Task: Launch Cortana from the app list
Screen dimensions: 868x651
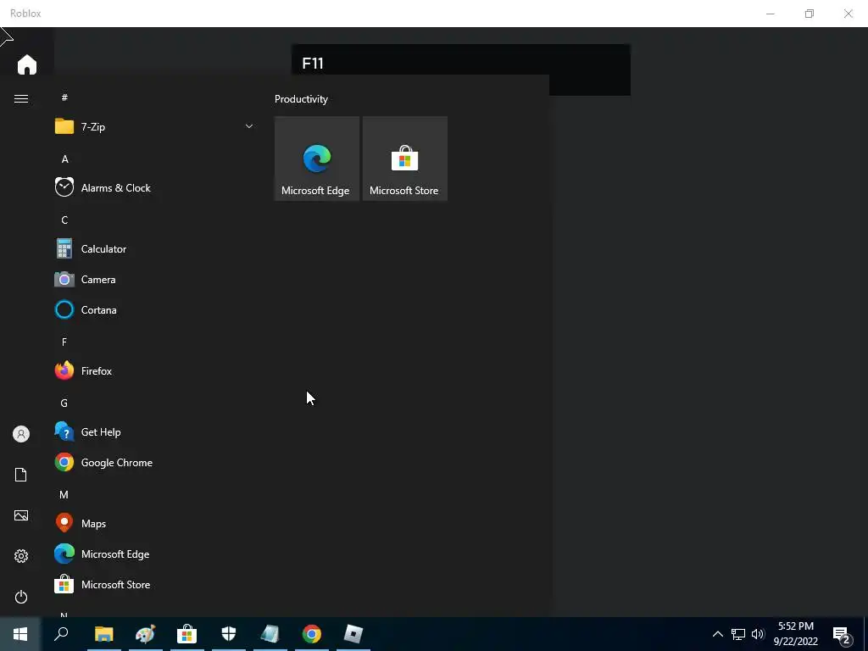Action: pos(154,310)
